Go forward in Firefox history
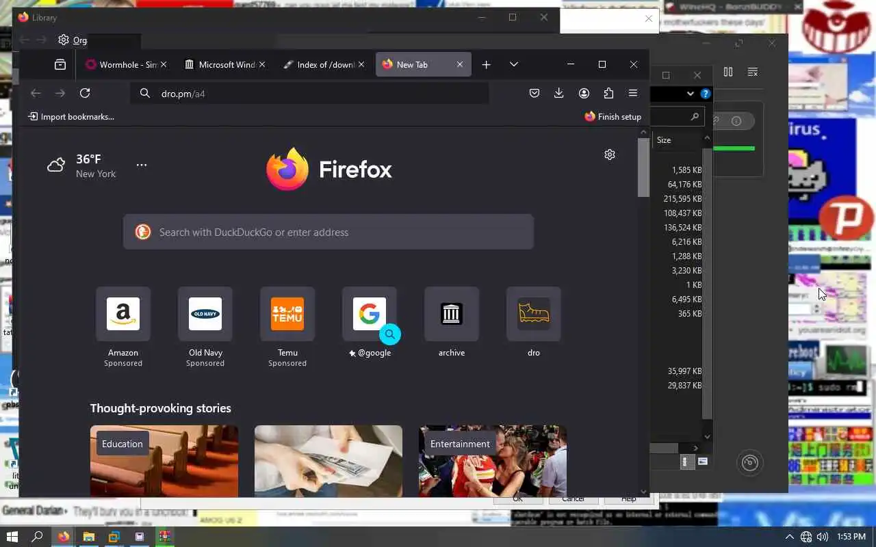Screen dimensions: 876x547 tap(60, 93)
